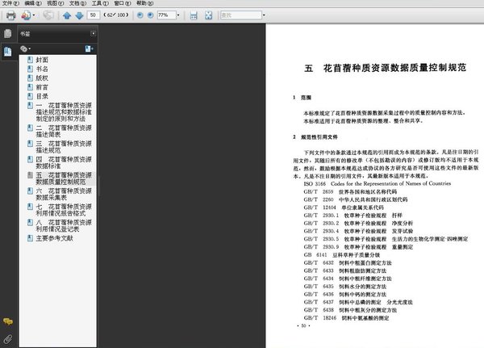Click the zoom in plus button
This screenshot has height=348, width=484.
(x=150, y=15)
